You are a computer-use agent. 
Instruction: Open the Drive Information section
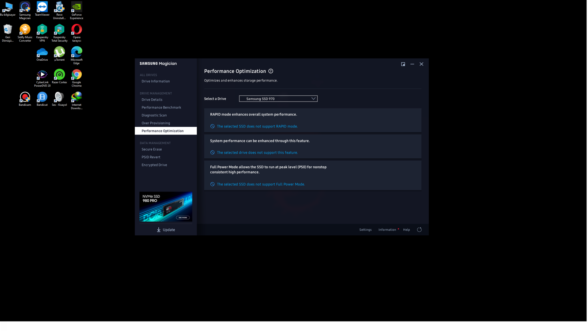[156, 81]
